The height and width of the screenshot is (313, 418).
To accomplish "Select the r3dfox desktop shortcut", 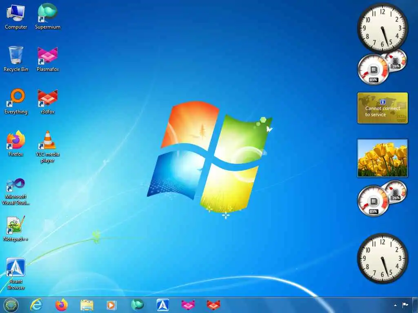I will pyautogui.click(x=48, y=101).
